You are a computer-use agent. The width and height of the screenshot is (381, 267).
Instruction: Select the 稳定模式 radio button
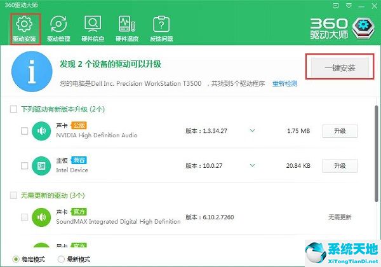click(16, 259)
